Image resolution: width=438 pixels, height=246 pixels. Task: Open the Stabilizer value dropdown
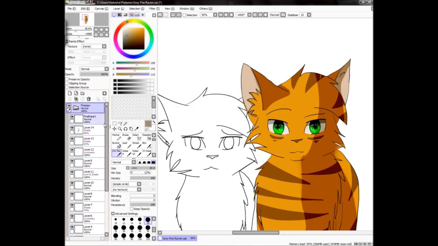[x=309, y=15]
